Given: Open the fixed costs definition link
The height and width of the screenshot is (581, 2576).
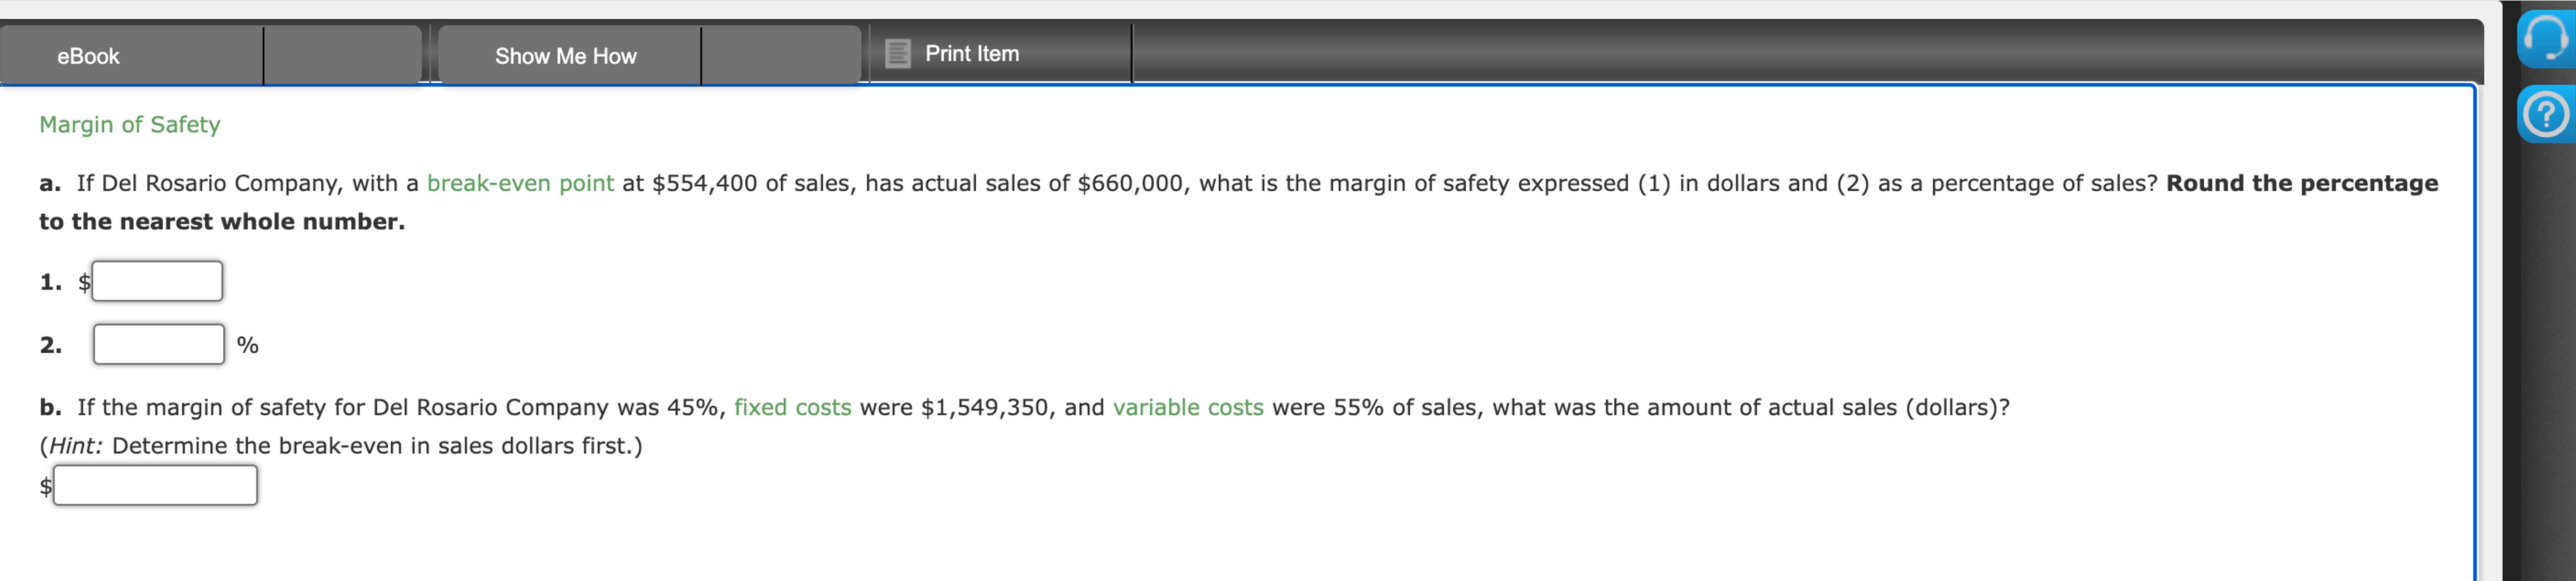Looking at the screenshot, I should (793, 407).
